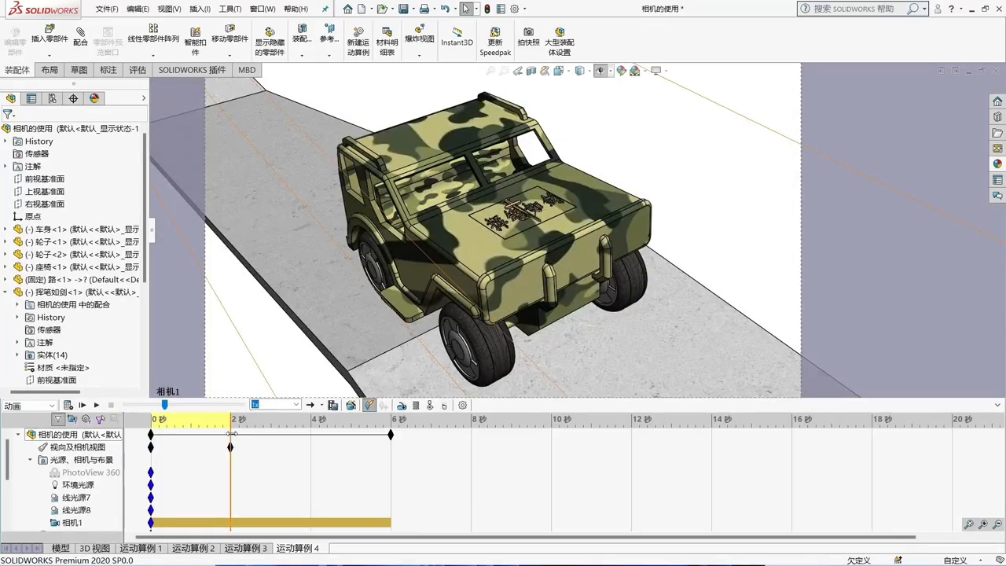Open the 配合 (Mate) tool
Image resolution: width=1006 pixels, height=566 pixels.
(80, 37)
